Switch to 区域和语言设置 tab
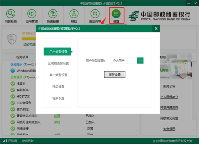Viewport: 199px width, 144px height. click(58, 63)
